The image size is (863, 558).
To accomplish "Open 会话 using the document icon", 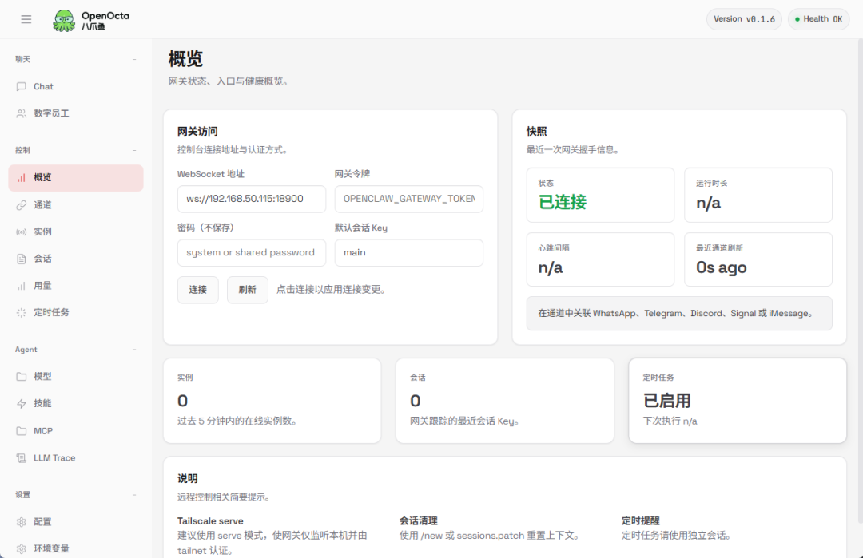I will click(x=21, y=258).
